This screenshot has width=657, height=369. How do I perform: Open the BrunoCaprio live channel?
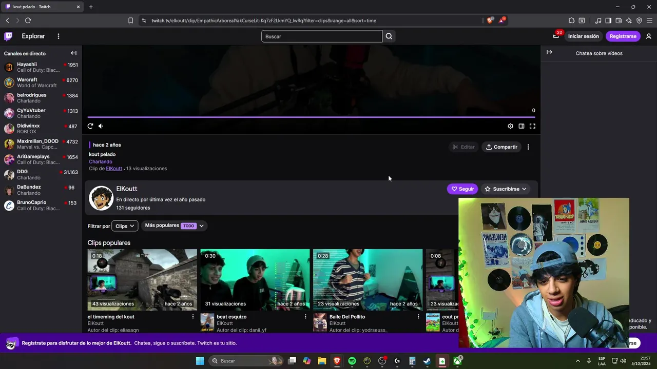[41, 206]
